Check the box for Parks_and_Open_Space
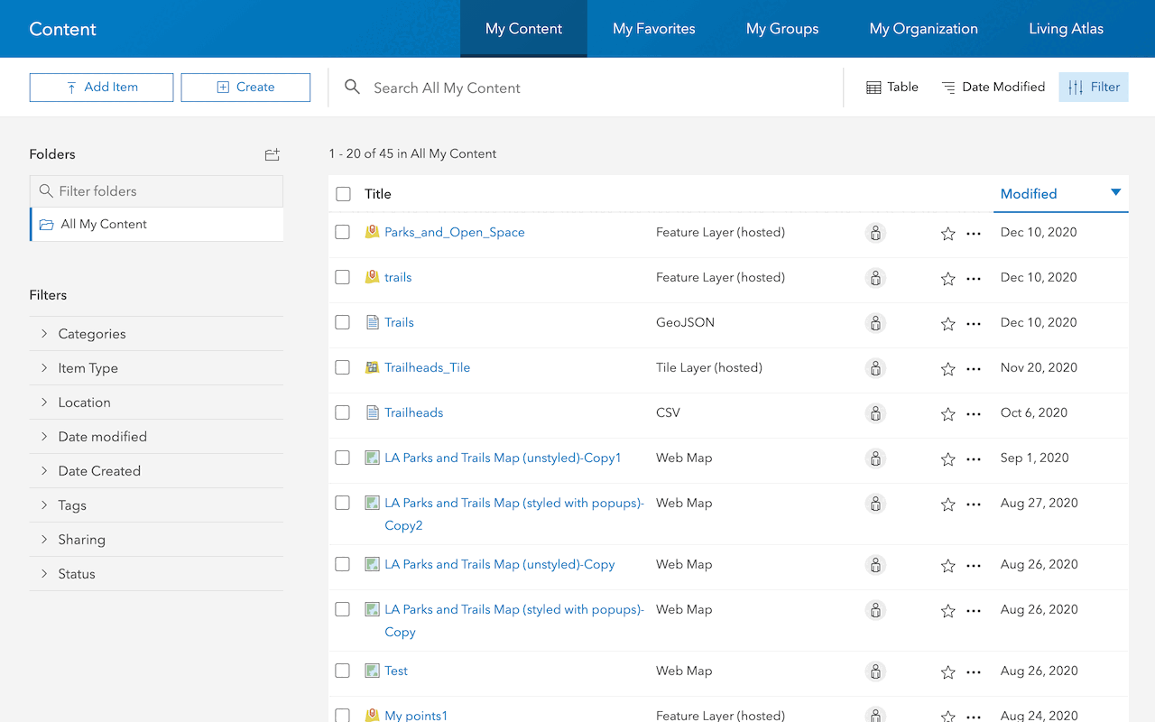Screen dimensions: 1155x722 click(343, 232)
